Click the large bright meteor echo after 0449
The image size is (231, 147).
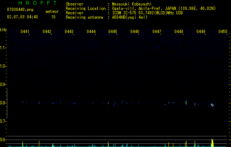[212, 105]
